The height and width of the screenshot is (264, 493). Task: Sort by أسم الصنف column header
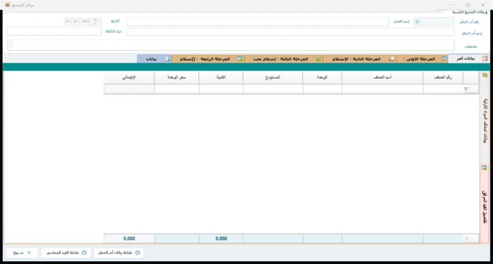382,77
